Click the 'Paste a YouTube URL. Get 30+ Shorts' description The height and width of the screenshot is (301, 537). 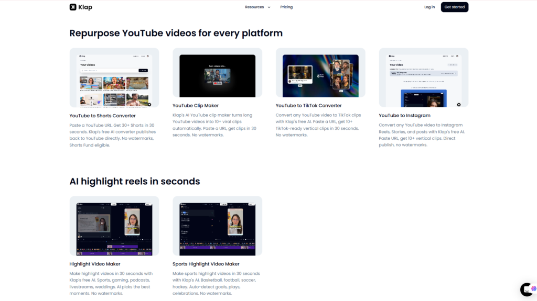pos(113,135)
